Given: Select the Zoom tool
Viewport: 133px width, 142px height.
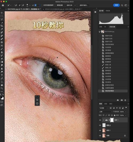Looking at the screenshot, I should [x=2, y=88].
